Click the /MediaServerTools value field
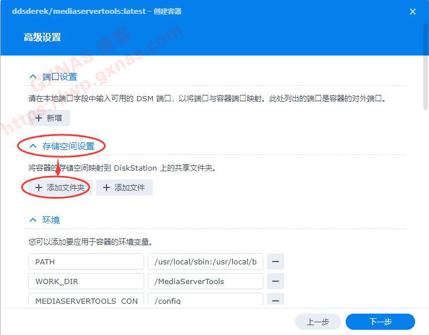Image resolution: width=429 pixels, height=335 pixels. (205, 282)
